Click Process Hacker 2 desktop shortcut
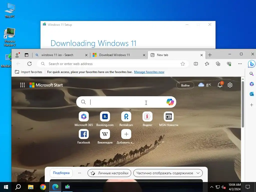The width and height of the screenshot is (256, 192). 10,37
